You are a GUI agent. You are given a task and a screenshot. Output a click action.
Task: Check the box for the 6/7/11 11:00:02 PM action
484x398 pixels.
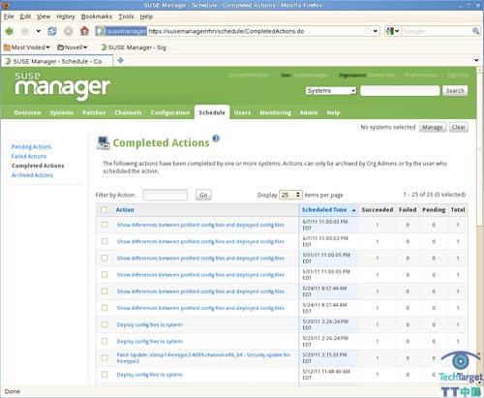coord(105,241)
